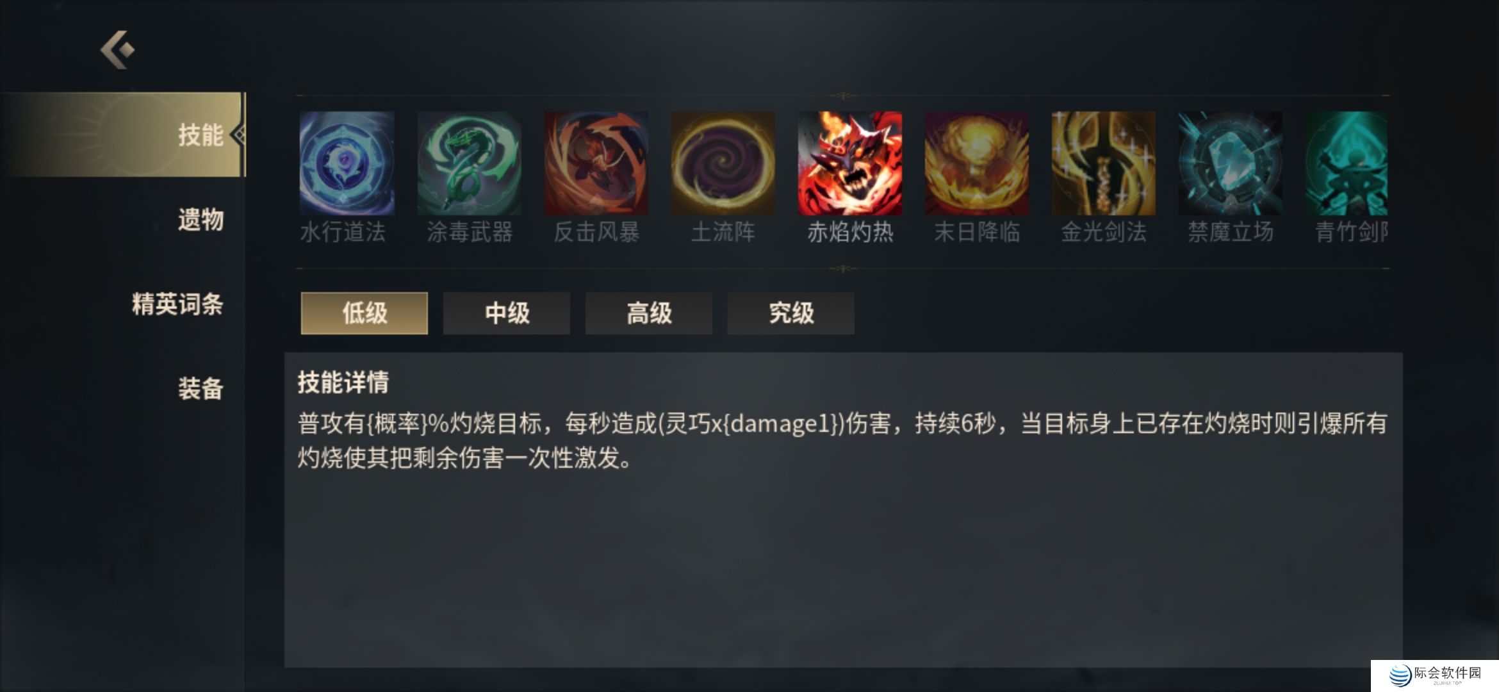The image size is (1499, 692).
Task: Open the 遗物 sidebar category
Action: pos(201,219)
